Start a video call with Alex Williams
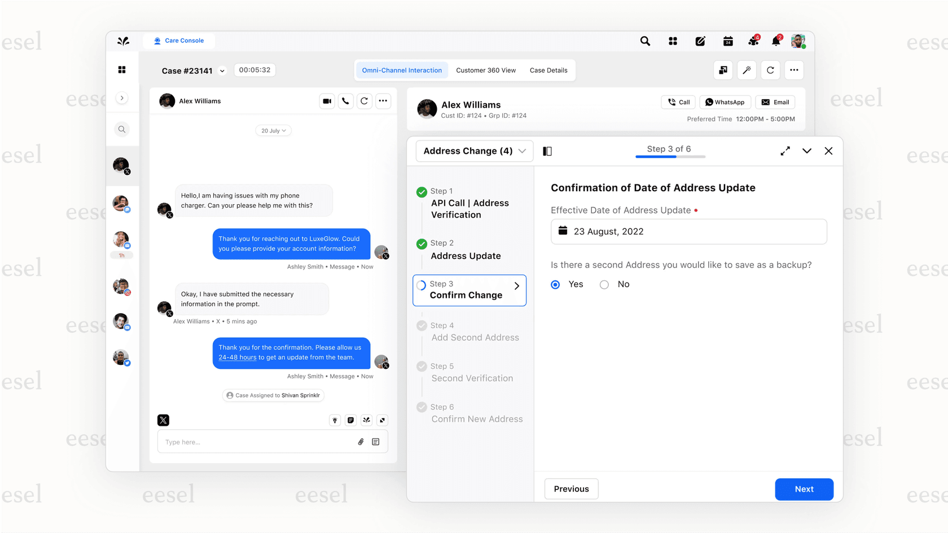This screenshot has width=948, height=533. (327, 101)
